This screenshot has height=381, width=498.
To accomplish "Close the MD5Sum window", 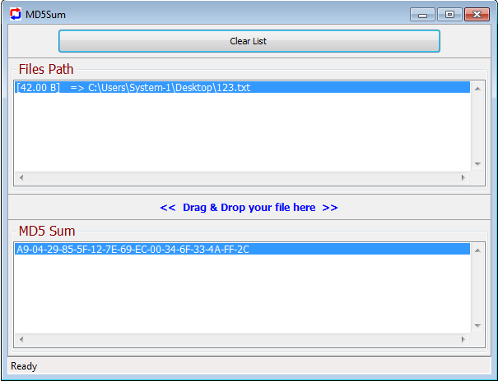I will click(477, 15).
